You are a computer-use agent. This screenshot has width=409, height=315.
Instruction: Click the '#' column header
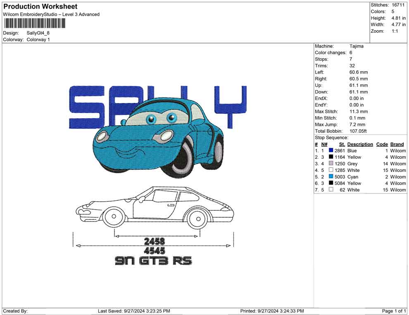316,144
